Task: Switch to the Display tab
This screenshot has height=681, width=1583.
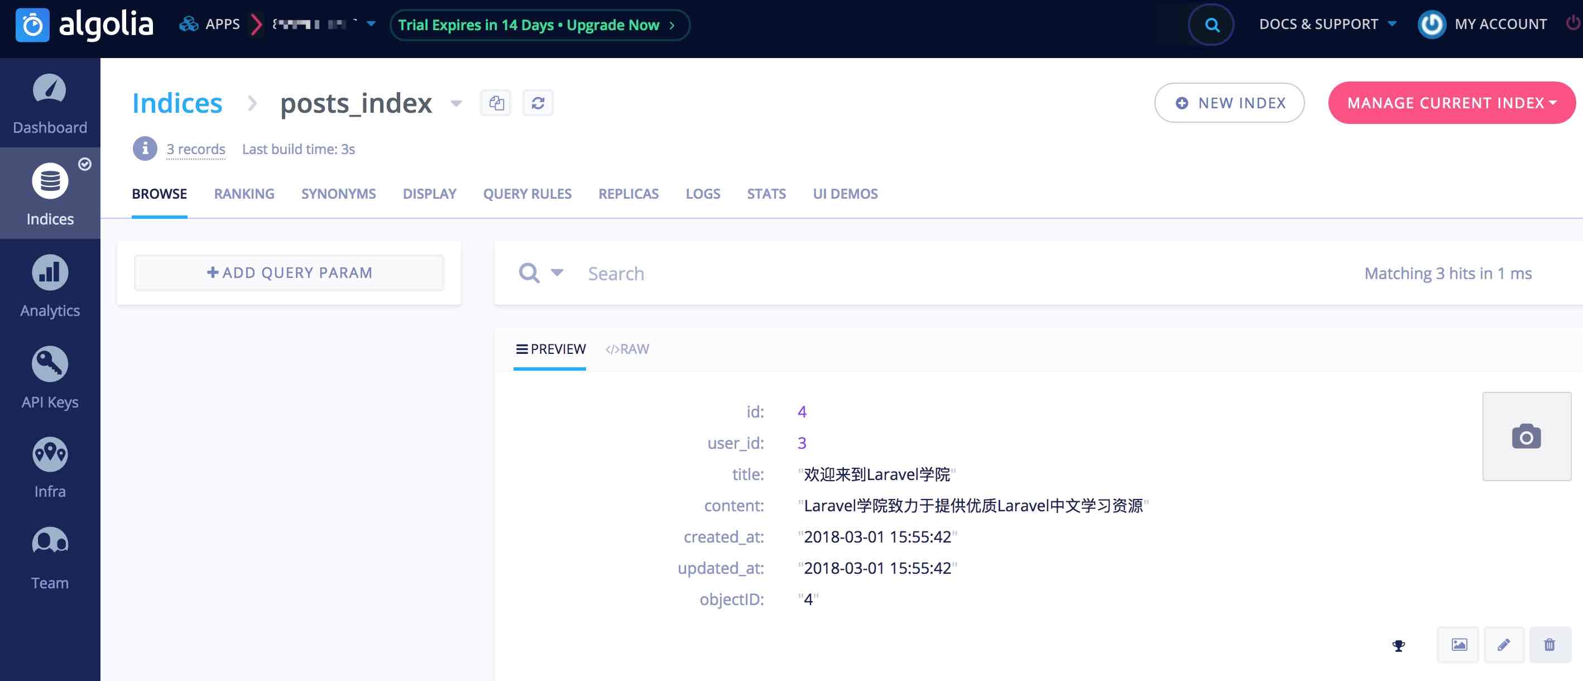Action: [x=430, y=194]
